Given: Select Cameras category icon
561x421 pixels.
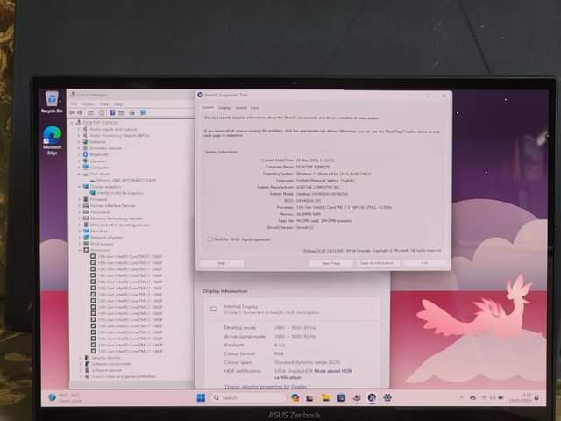Looking at the screenshot, I should 86,161.
